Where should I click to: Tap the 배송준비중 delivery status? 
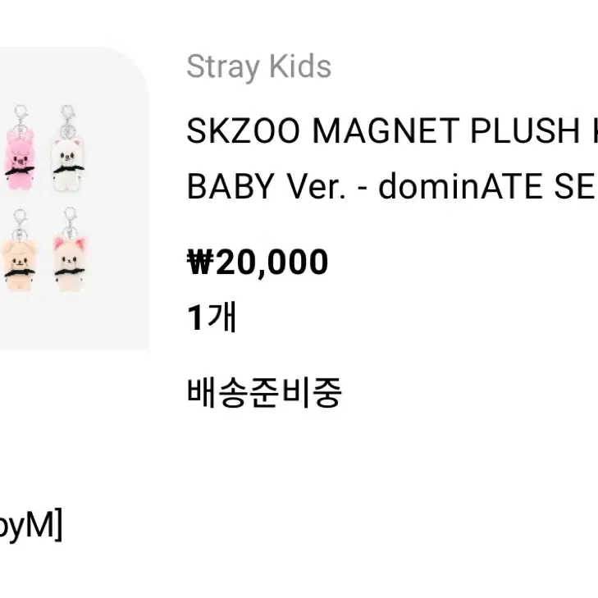coord(264,393)
